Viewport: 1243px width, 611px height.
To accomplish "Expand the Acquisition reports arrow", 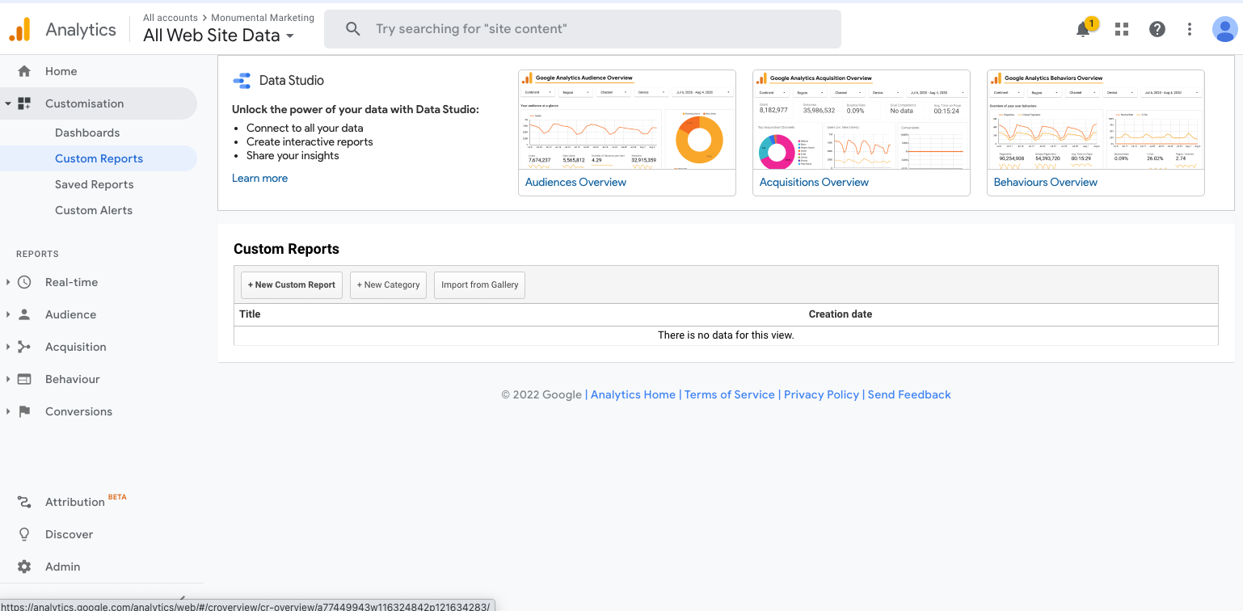I will click(x=7, y=347).
